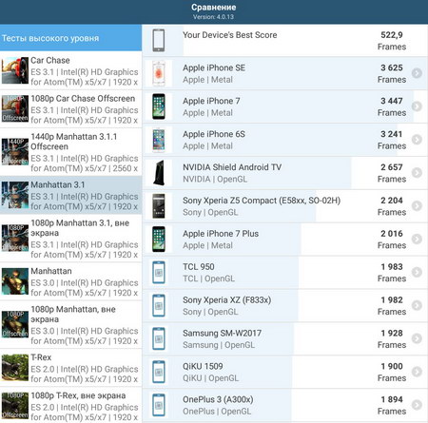This screenshot has height=423, width=428.
Task: Click the Manhattan ES 3.0 test thumbnail
Action: (15, 281)
